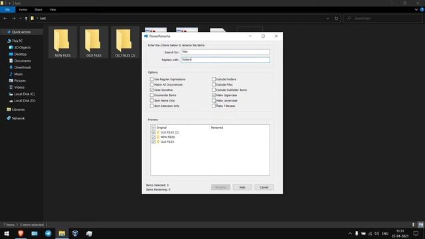Enable Exclude Subfolder Items checkbox
This screenshot has height=239, width=425.
point(214,90)
